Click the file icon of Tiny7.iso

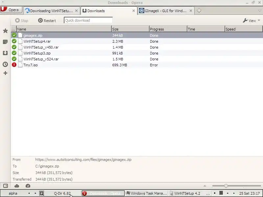(20, 65)
